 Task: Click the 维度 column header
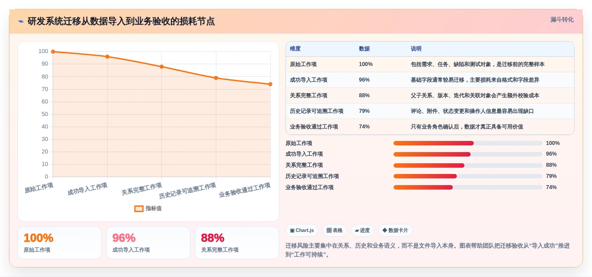(295, 49)
